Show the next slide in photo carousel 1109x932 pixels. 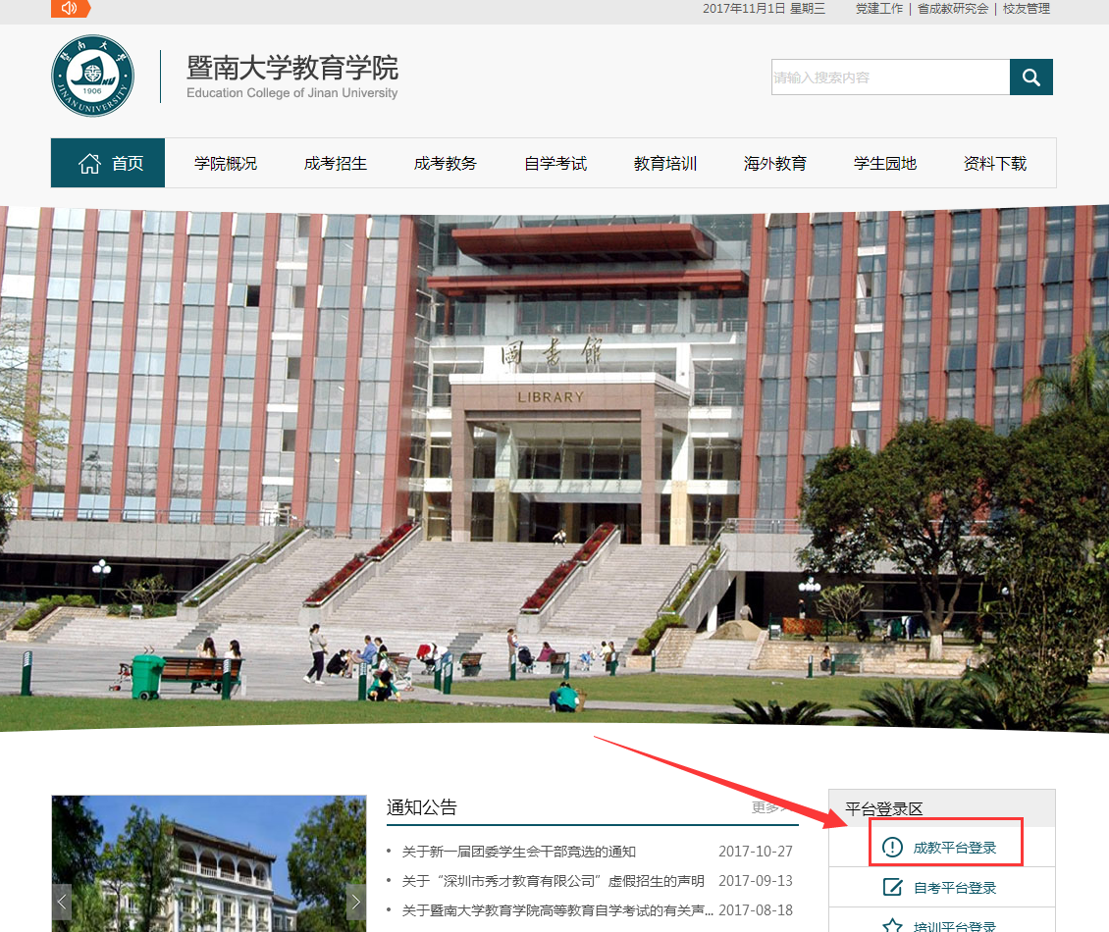click(x=355, y=902)
